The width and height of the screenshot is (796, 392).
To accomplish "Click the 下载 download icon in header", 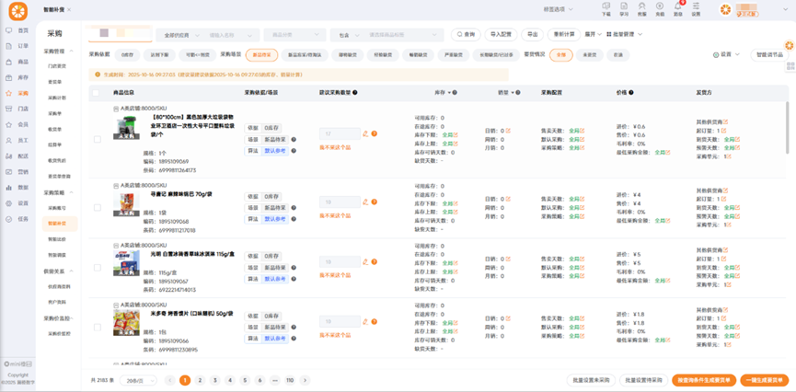I will pyautogui.click(x=606, y=9).
